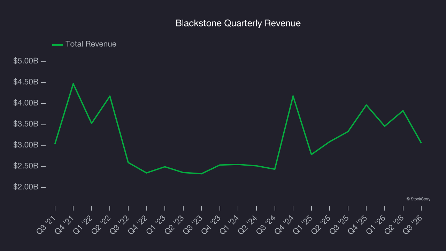Image resolution: width=446 pixels, height=251 pixels.
Task: Select the "Q4 '22" quarter label
Action: pyautogui.click(x=138, y=224)
